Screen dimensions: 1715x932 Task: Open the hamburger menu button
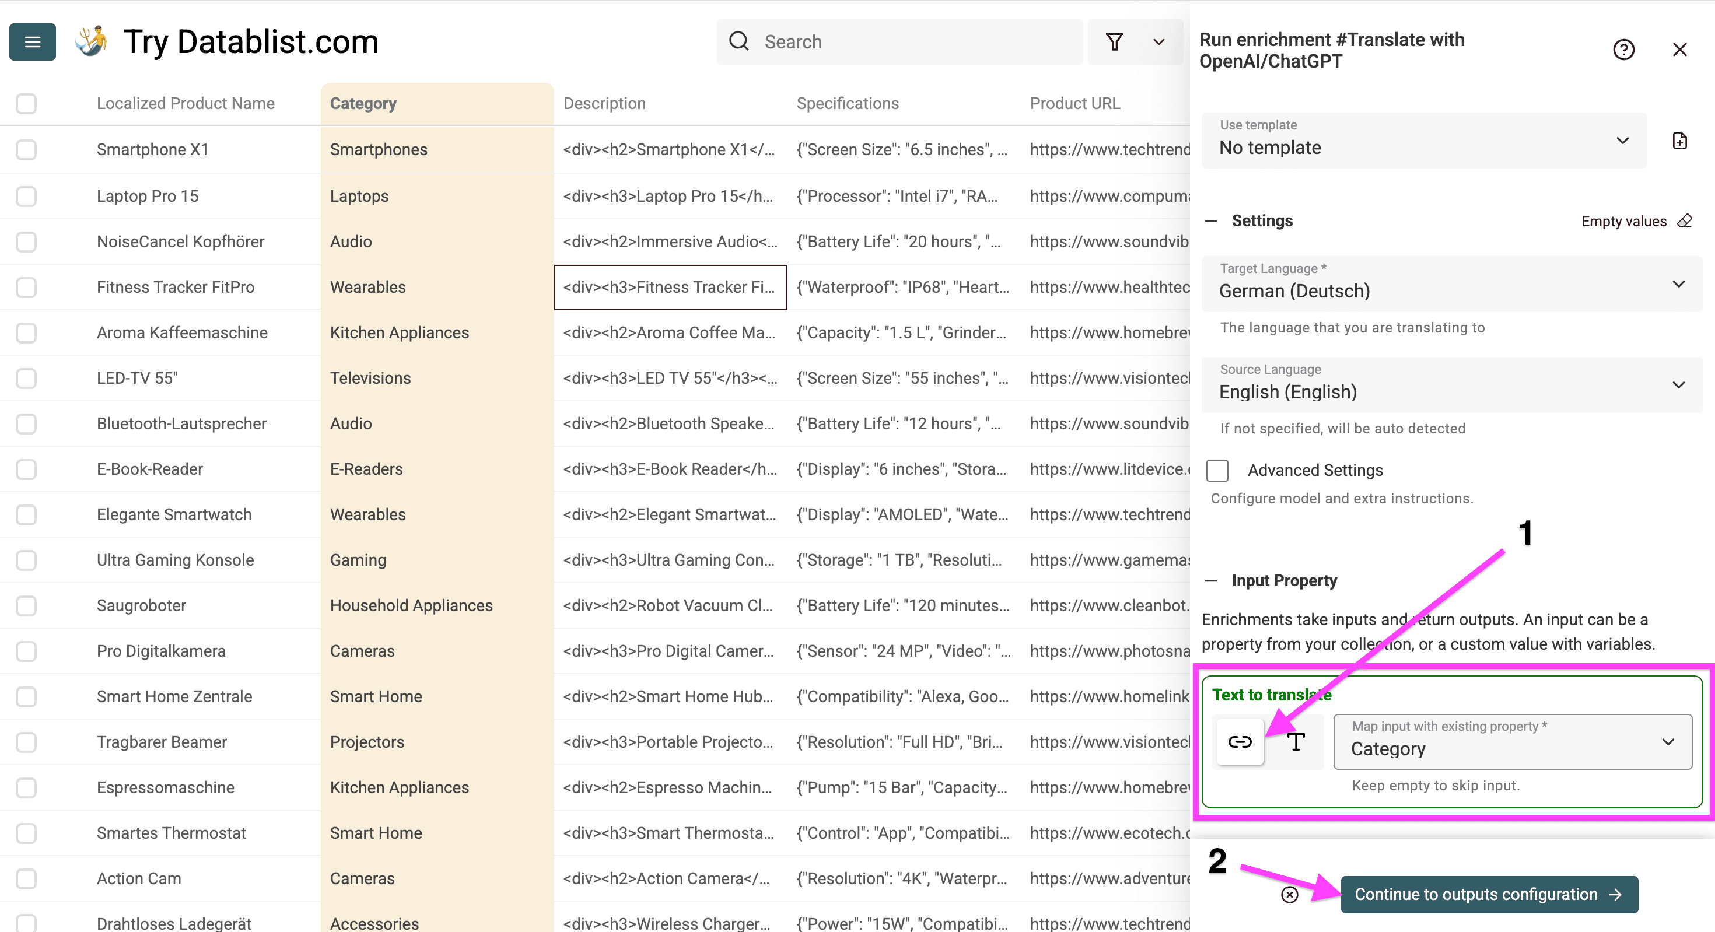(32, 42)
